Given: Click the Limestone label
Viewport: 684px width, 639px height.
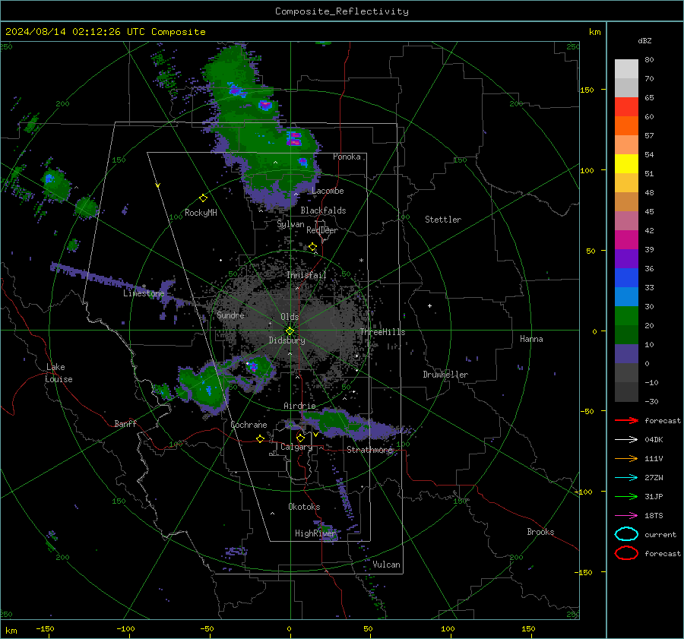Looking at the screenshot, I should pos(144,293).
